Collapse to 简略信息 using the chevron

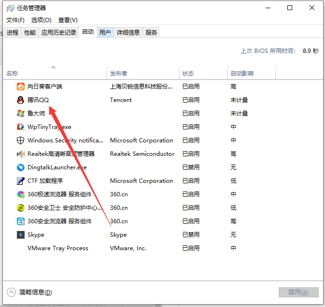(x=12, y=292)
